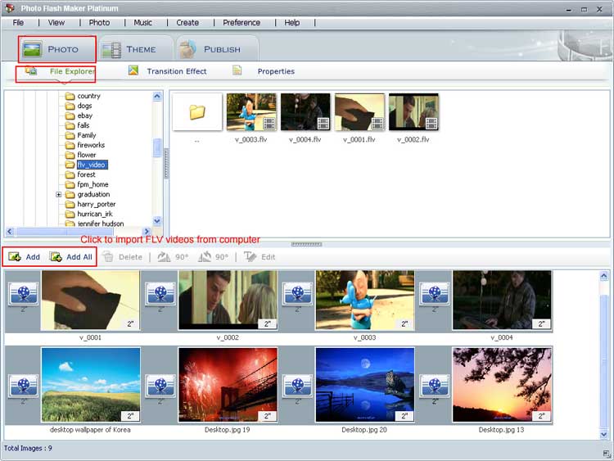Select the v_0003 slide thumbnail
This screenshot has height=461, width=614.
click(365, 301)
